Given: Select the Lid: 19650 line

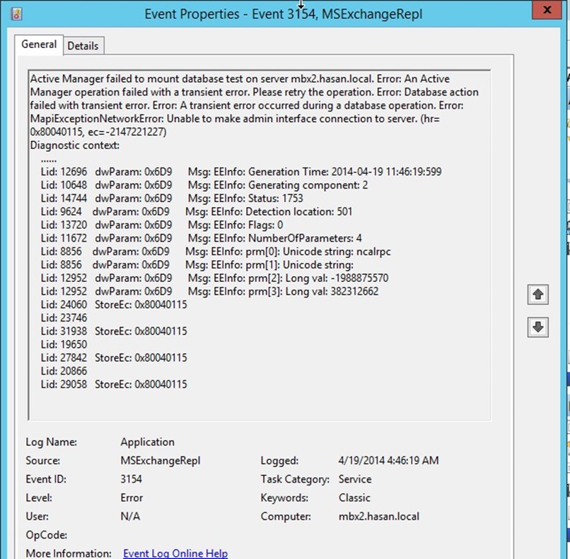Looking at the screenshot, I should click(x=64, y=344).
